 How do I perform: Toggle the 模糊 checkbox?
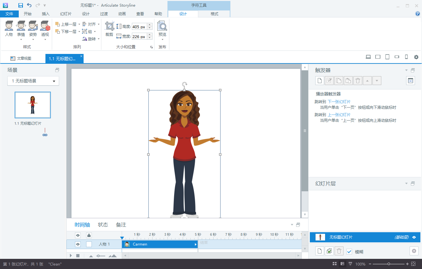(x=349, y=252)
